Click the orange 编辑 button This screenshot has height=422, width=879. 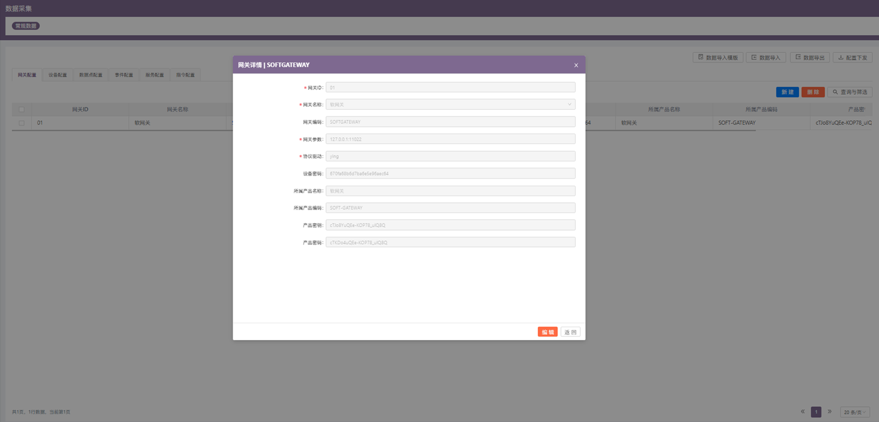(548, 332)
